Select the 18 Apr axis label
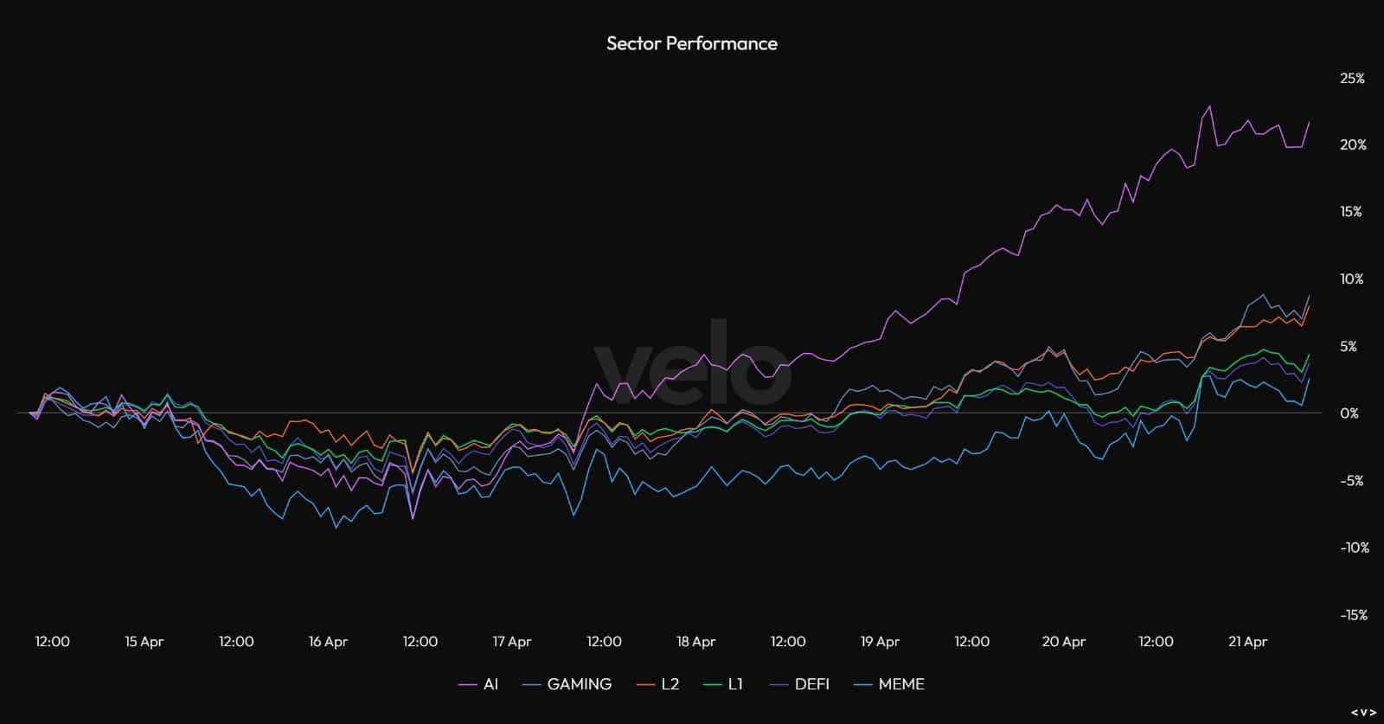This screenshot has height=724, width=1384. click(695, 642)
